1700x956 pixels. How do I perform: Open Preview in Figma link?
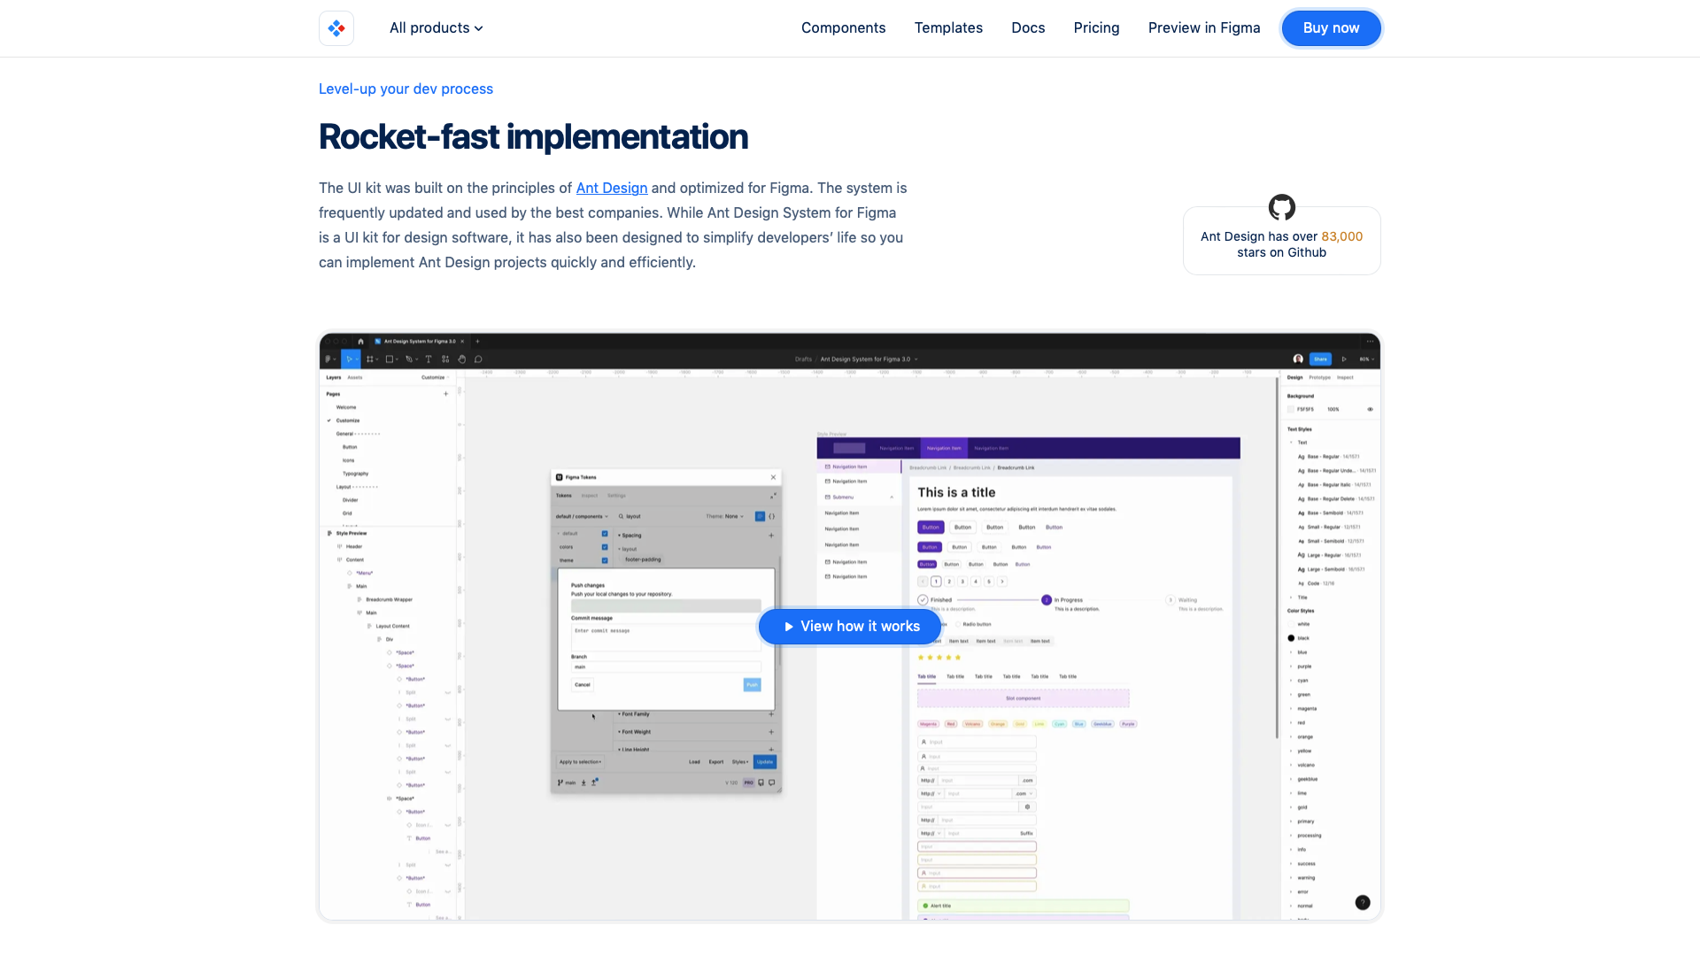[1204, 28]
